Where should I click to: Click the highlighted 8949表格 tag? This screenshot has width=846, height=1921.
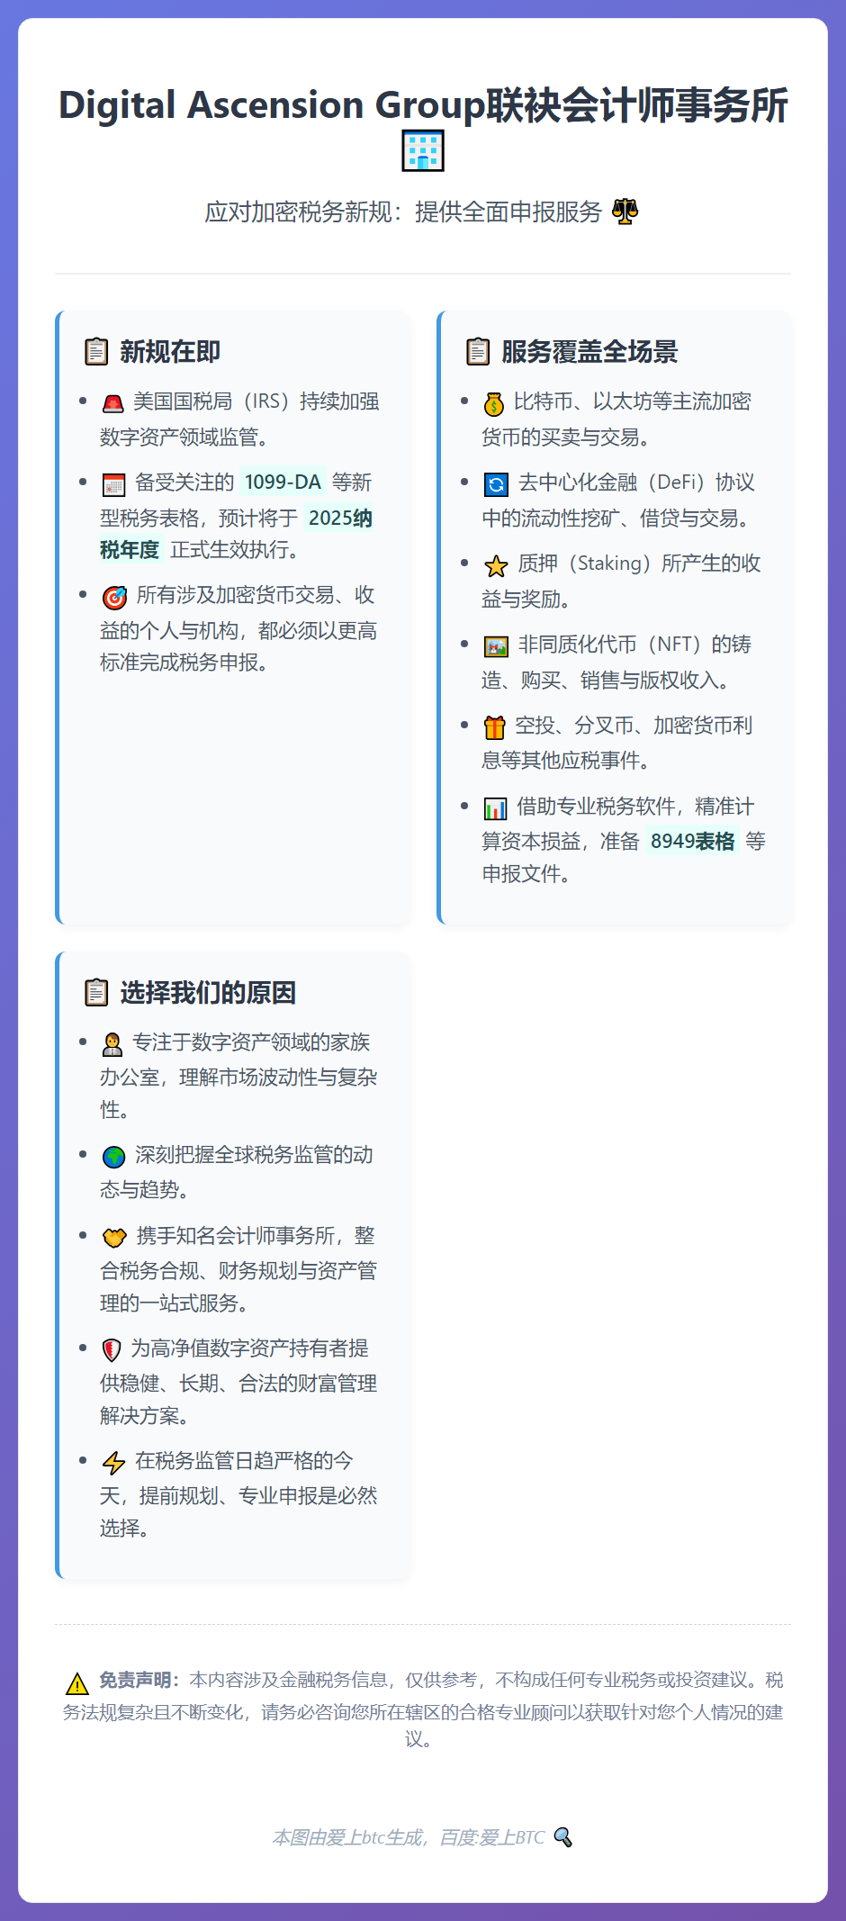tap(692, 842)
